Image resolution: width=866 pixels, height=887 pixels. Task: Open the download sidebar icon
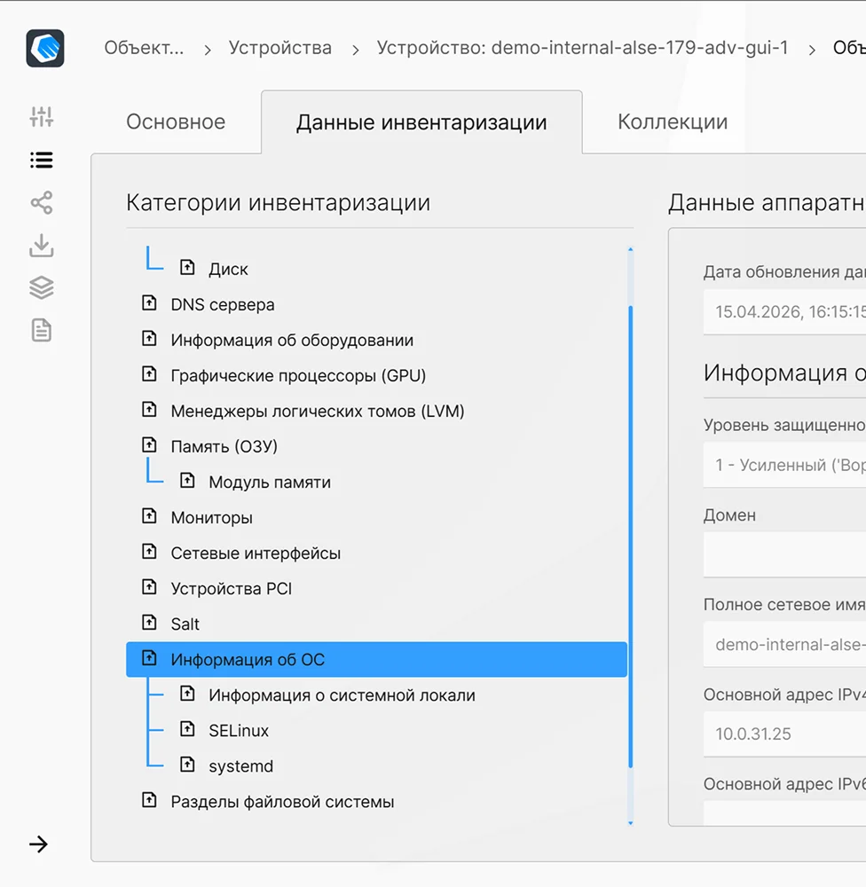coord(42,246)
